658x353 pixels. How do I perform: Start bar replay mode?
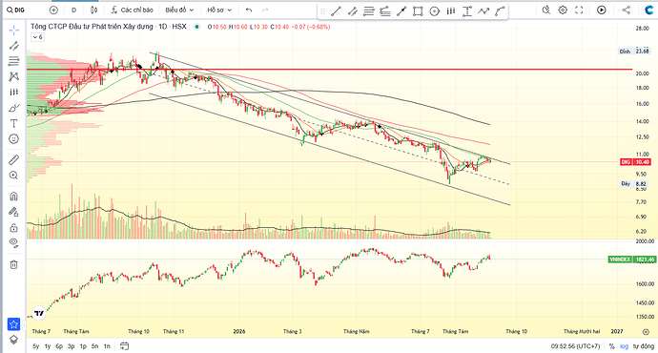602,10
